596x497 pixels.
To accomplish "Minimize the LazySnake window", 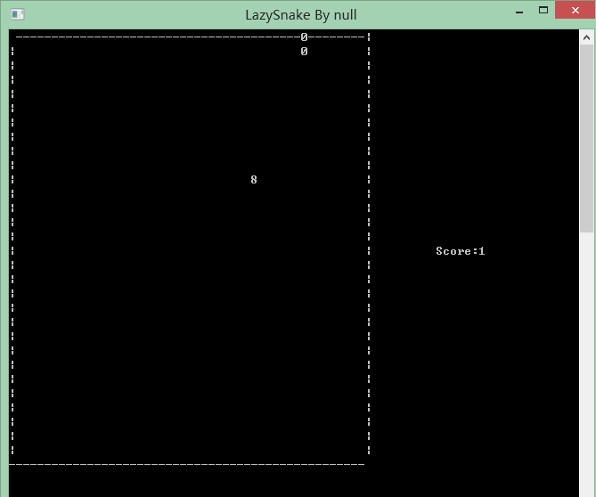I will click(519, 11).
